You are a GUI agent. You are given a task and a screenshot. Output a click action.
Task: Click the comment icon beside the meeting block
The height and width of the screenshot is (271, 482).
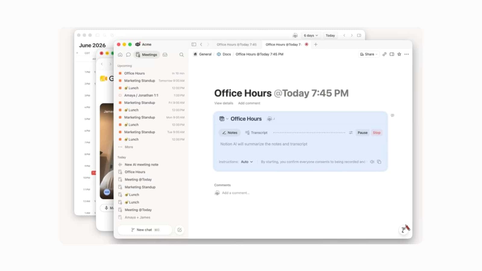click(x=393, y=115)
